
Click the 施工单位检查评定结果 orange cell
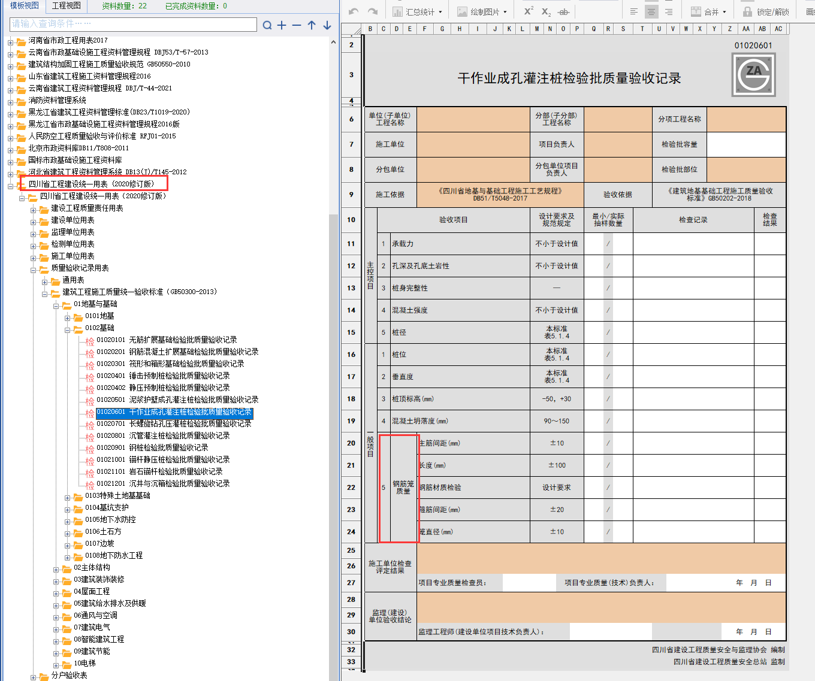click(601, 558)
